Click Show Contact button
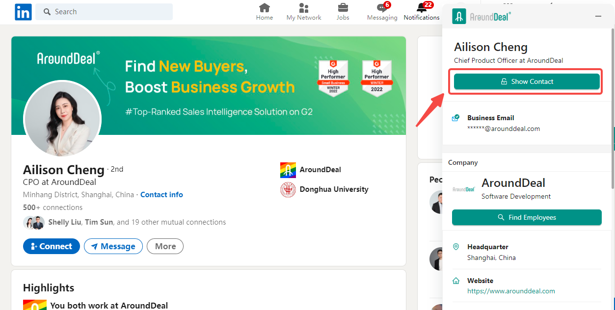Screen dimensions: 615x310 pyautogui.click(x=527, y=81)
